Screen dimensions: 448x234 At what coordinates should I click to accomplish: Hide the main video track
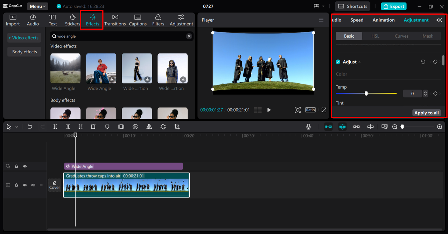tap(25, 185)
